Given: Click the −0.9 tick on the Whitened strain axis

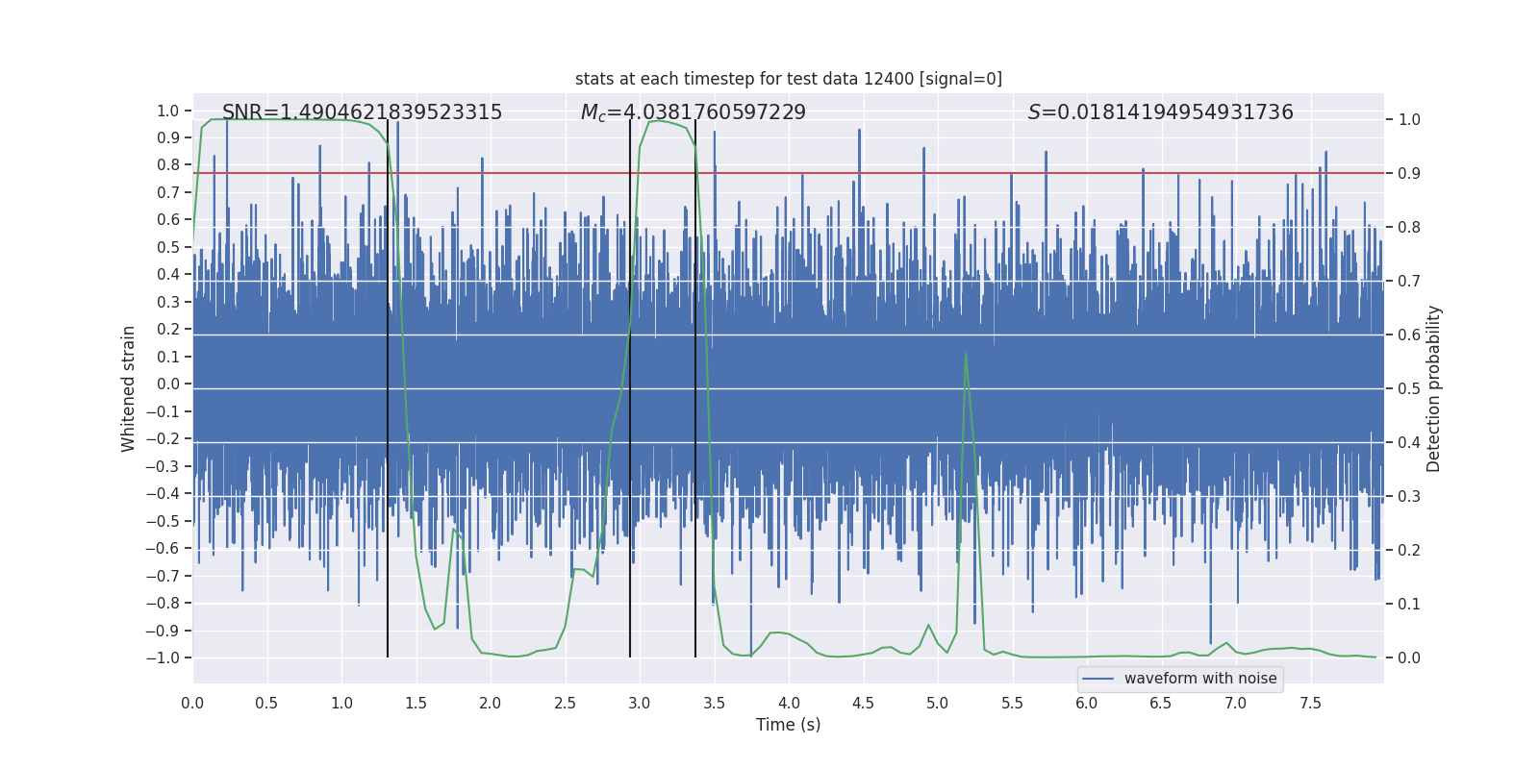Looking at the screenshot, I should pos(163,631).
